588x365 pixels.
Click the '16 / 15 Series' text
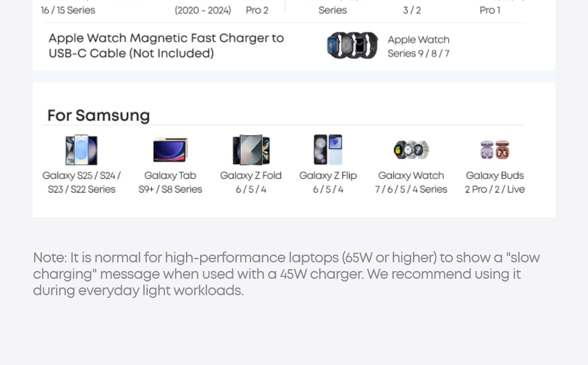(68, 10)
